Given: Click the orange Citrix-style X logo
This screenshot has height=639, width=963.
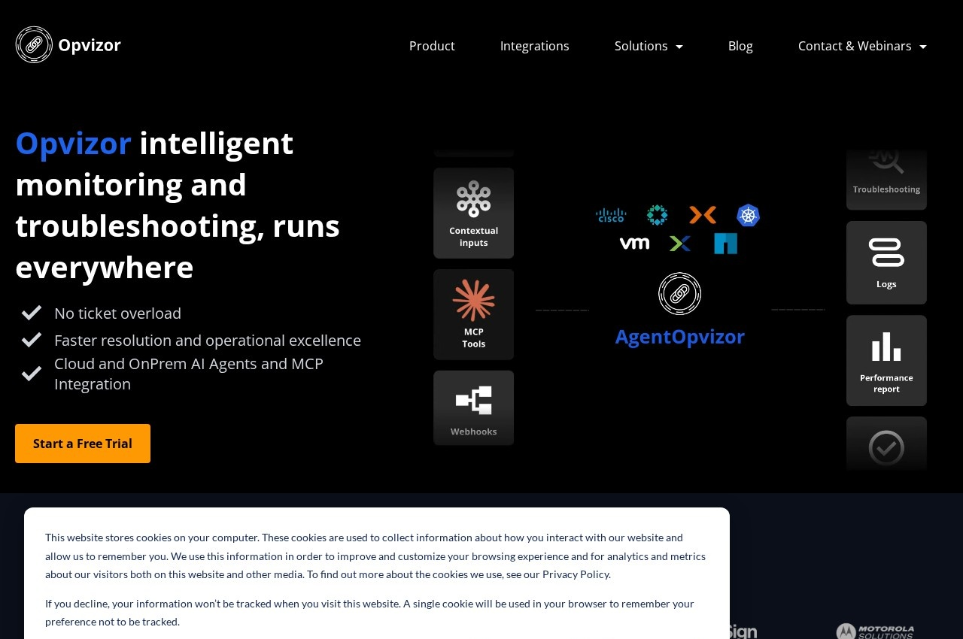Looking at the screenshot, I should (x=703, y=215).
